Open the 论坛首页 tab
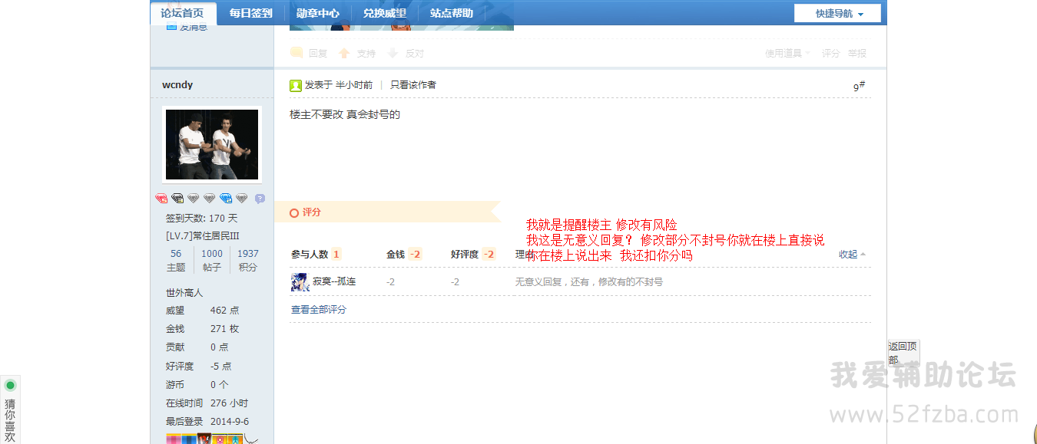This screenshot has height=444, width=1037. [x=182, y=13]
